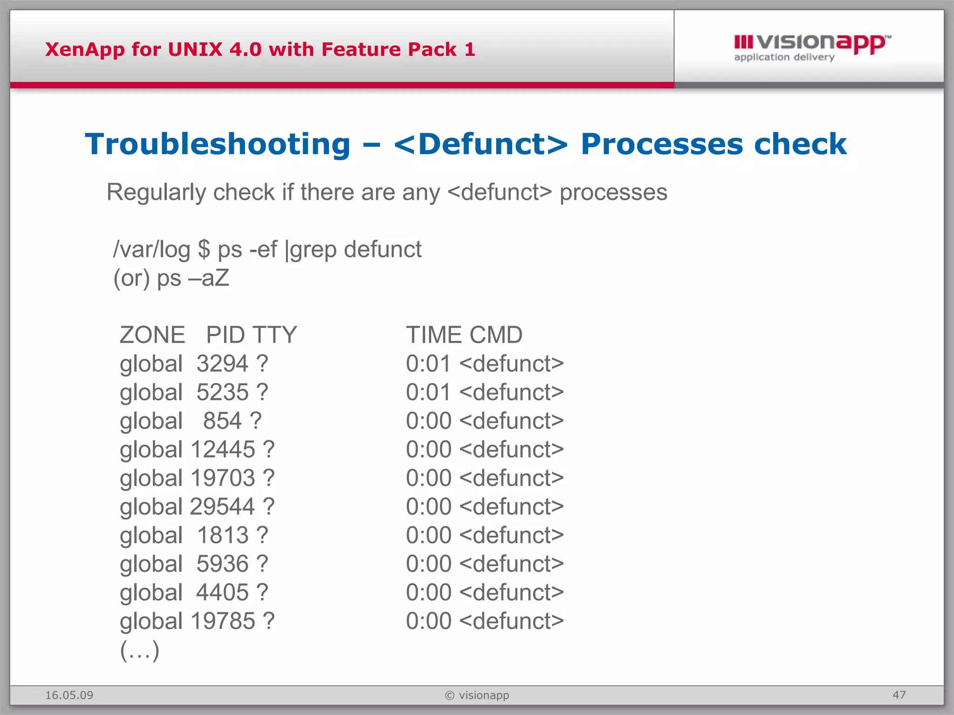Viewport: 954px width, 715px height.
Task: Click '0:01 <defunct>' next to PID 3294
Action: (x=485, y=364)
